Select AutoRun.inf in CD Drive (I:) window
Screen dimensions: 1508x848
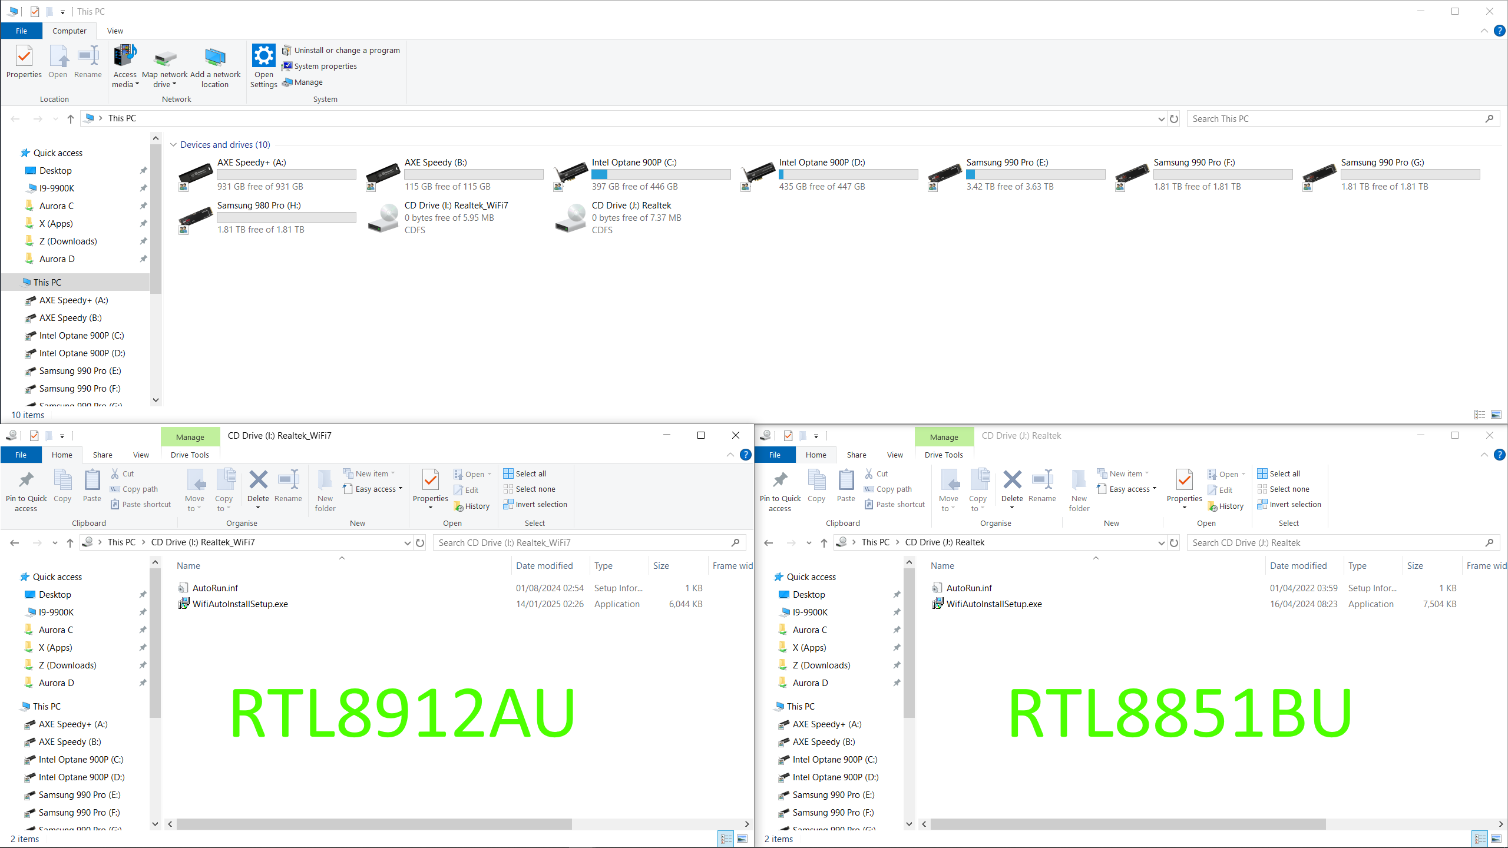(215, 588)
